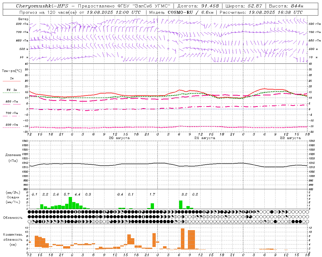Click the 0.2 three-hour precipitation value
This screenshot has height=257, width=322.
point(195,195)
